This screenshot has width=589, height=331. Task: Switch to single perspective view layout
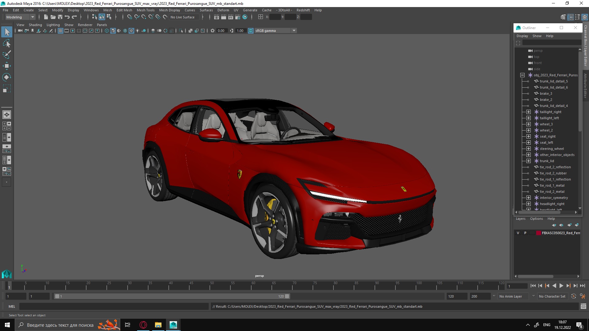7,115
